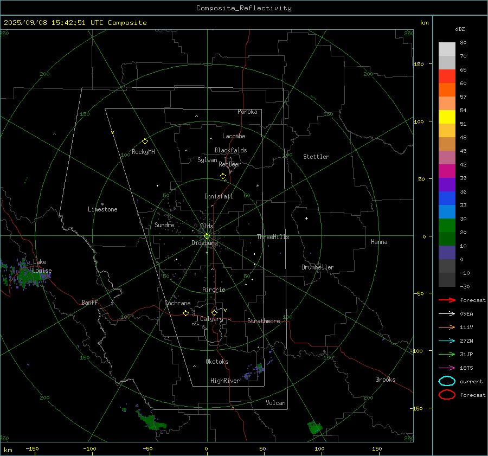Pick the purple 39 dBZ color swatch
Image resolution: width=488 pixels, height=456 pixels.
click(x=447, y=184)
